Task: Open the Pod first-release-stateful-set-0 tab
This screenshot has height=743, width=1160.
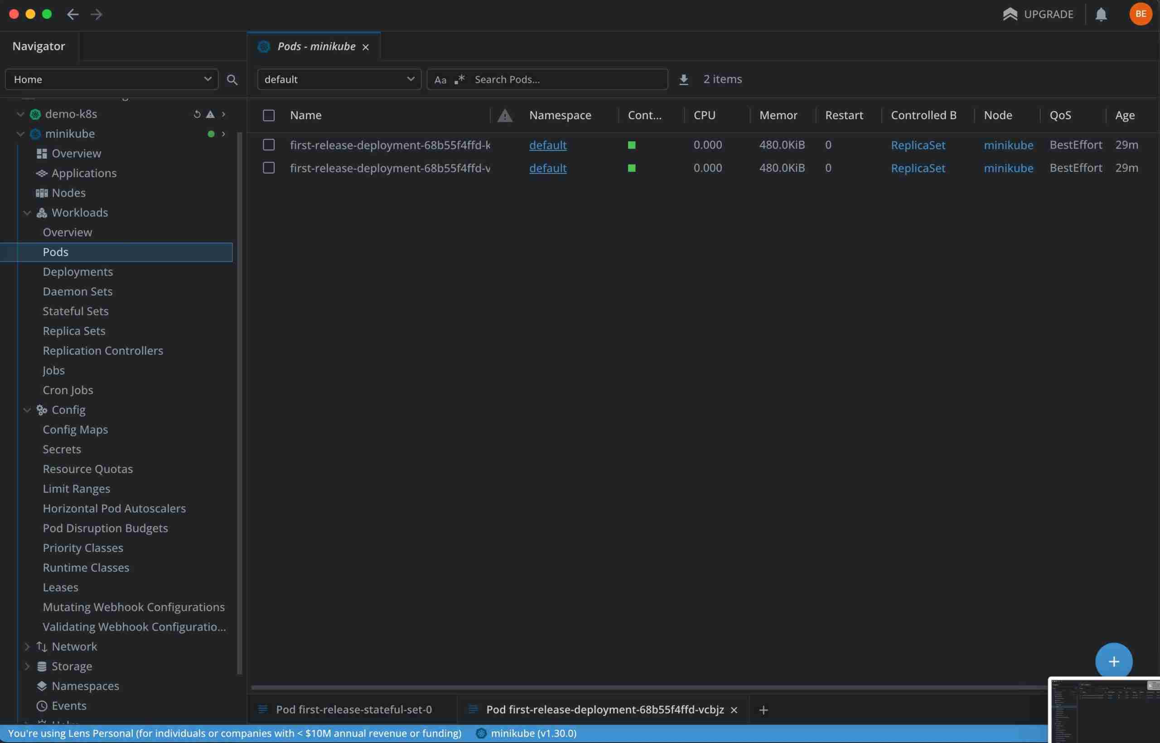Action: pyautogui.click(x=354, y=710)
